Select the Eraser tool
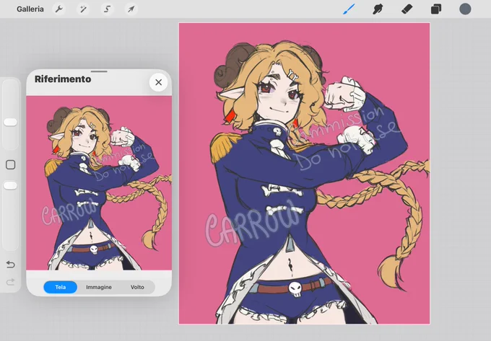This screenshot has height=341, width=491. 407,9
